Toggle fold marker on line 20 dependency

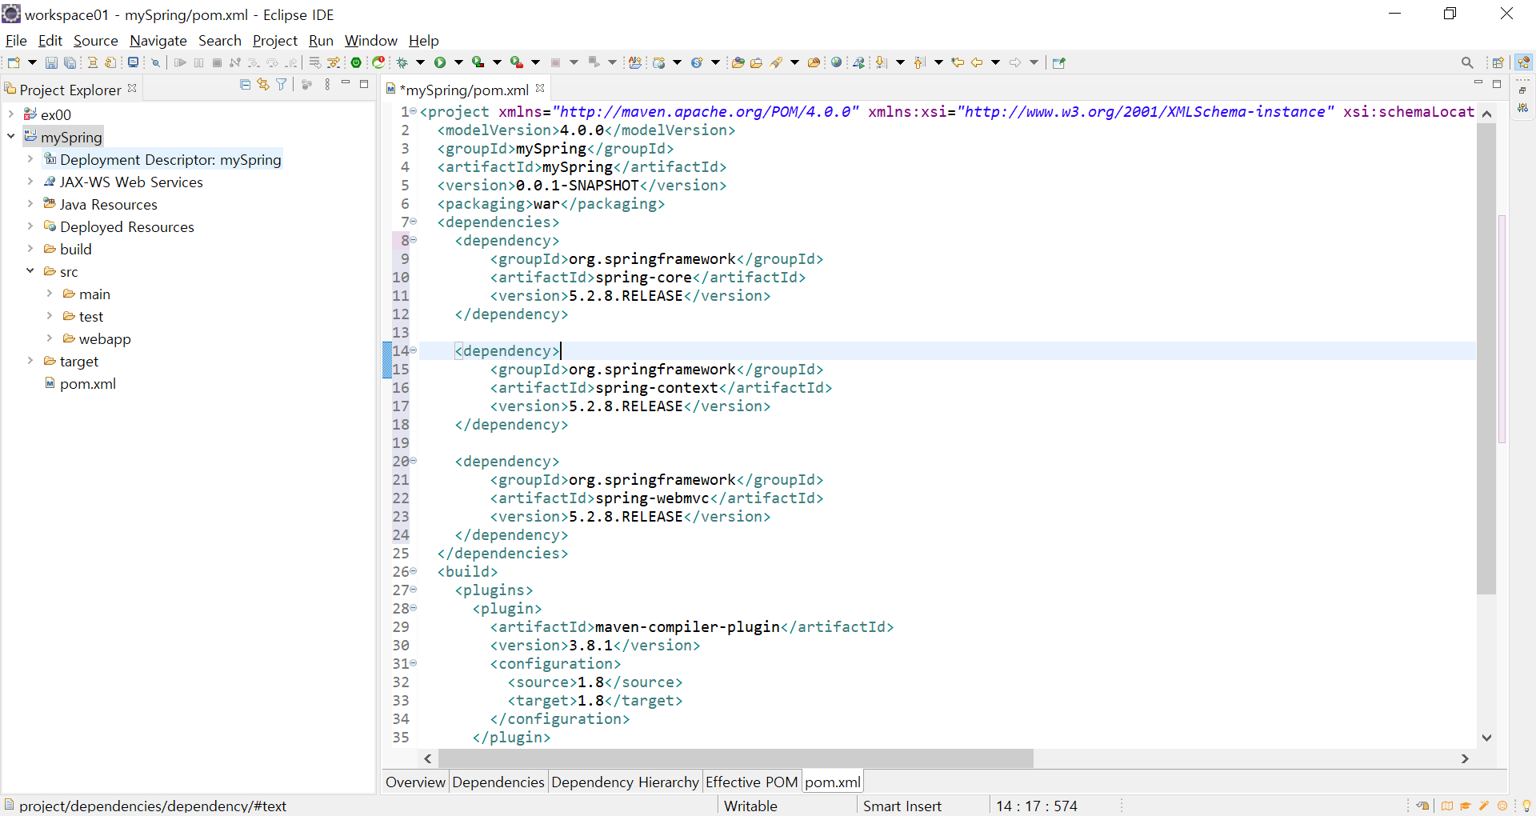414,461
